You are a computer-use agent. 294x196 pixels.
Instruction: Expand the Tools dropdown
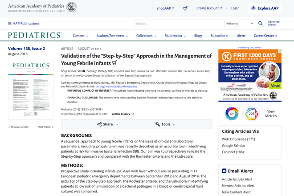[166, 124]
